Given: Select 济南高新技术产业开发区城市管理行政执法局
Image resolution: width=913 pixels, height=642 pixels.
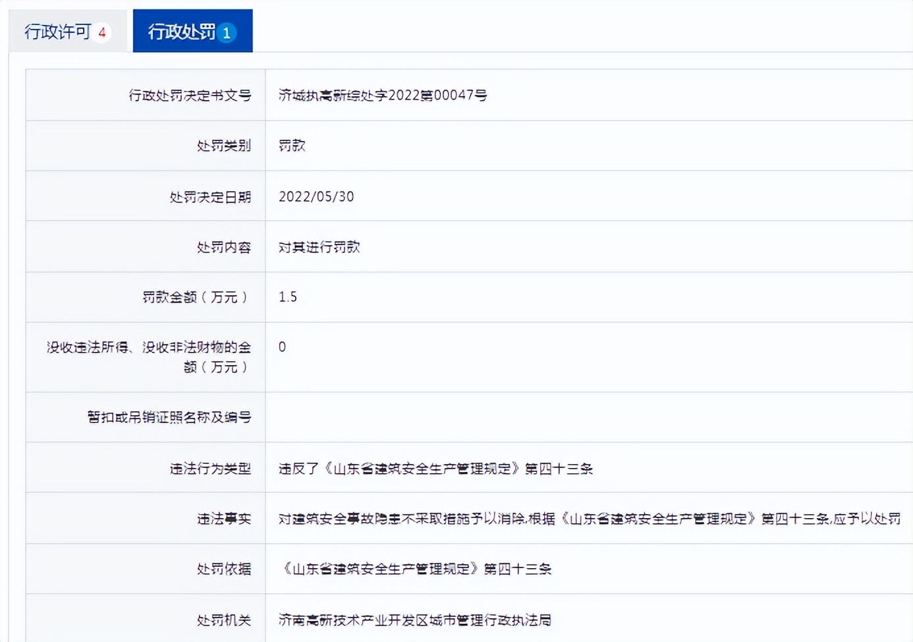Looking at the screenshot, I should pos(415,620).
